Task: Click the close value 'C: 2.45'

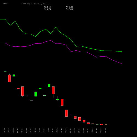Action: tap(47, 7)
